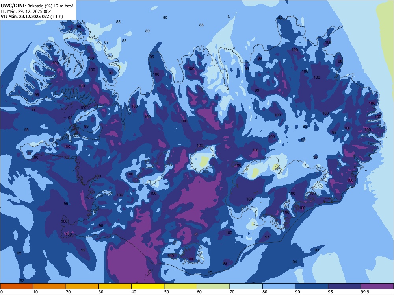This screenshot has height=295, width=394.
Task: Click the '50' tick label on the color scale
Action: point(167,292)
